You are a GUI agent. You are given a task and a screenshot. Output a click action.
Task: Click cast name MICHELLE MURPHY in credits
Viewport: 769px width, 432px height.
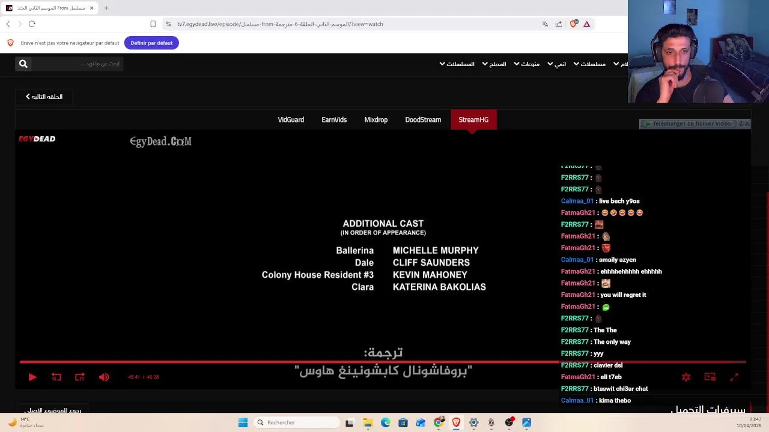click(x=436, y=250)
